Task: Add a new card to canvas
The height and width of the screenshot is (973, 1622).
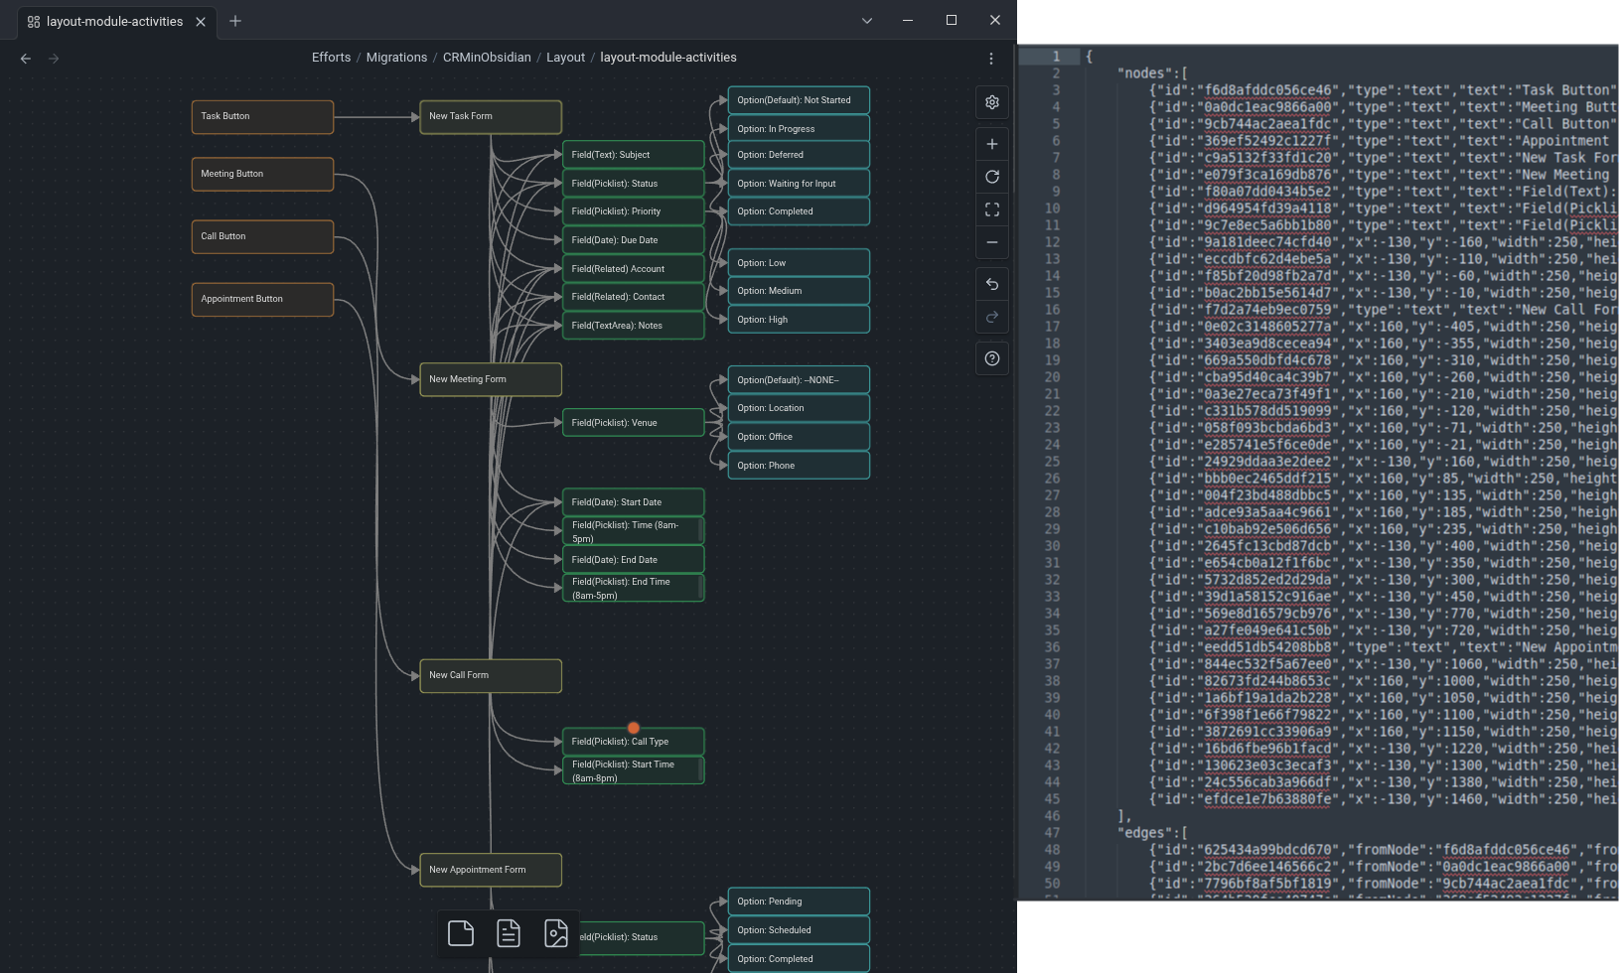Action: (x=461, y=933)
